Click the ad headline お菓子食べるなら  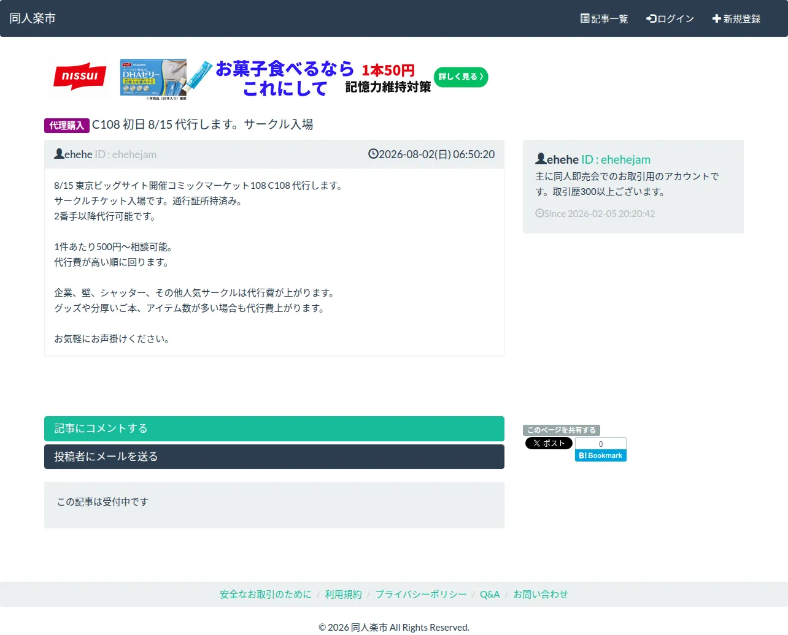point(285,69)
